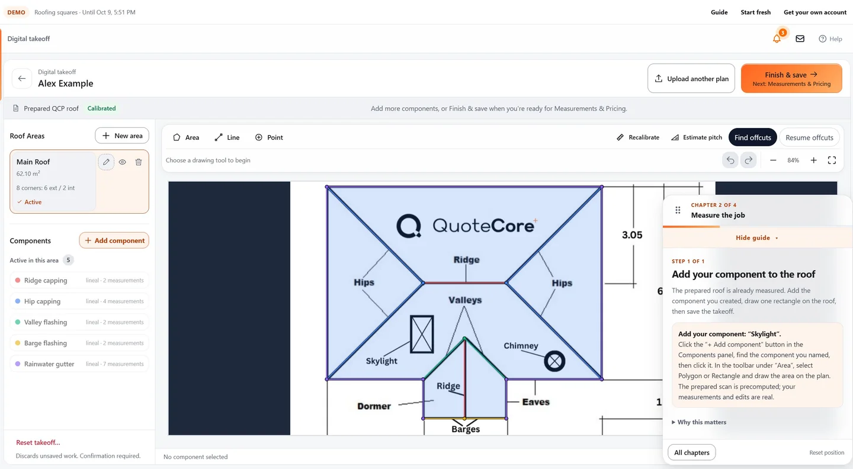
Task: Toggle Main Roof visibility eye icon
Action: click(x=122, y=162)
